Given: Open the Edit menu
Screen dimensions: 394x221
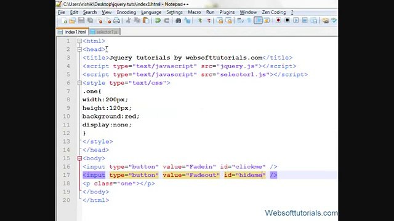Looking at the screenshot, I should click(x=74, y=12).
